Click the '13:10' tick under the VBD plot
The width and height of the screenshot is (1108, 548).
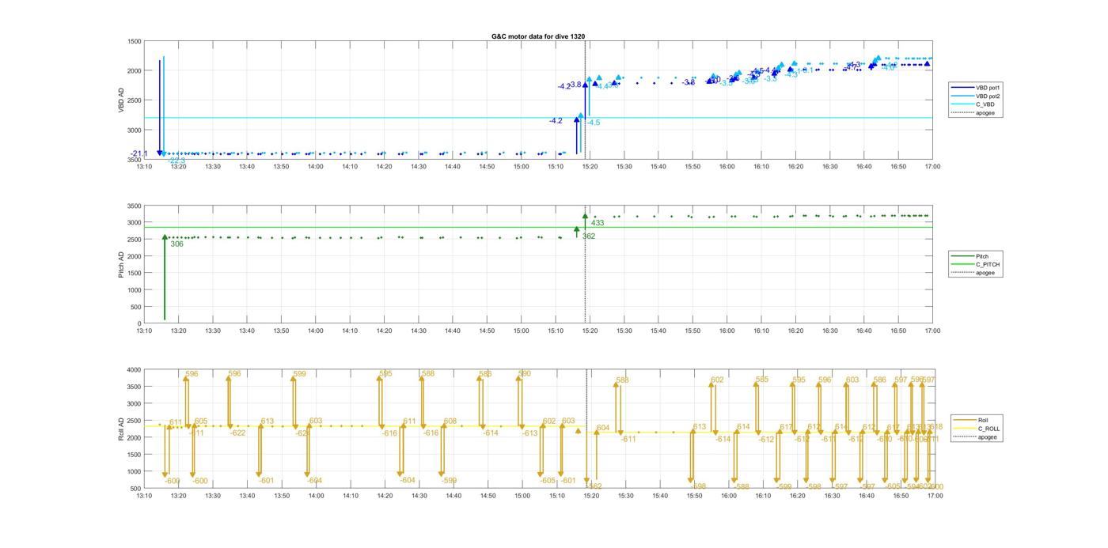tap(144, 166)
